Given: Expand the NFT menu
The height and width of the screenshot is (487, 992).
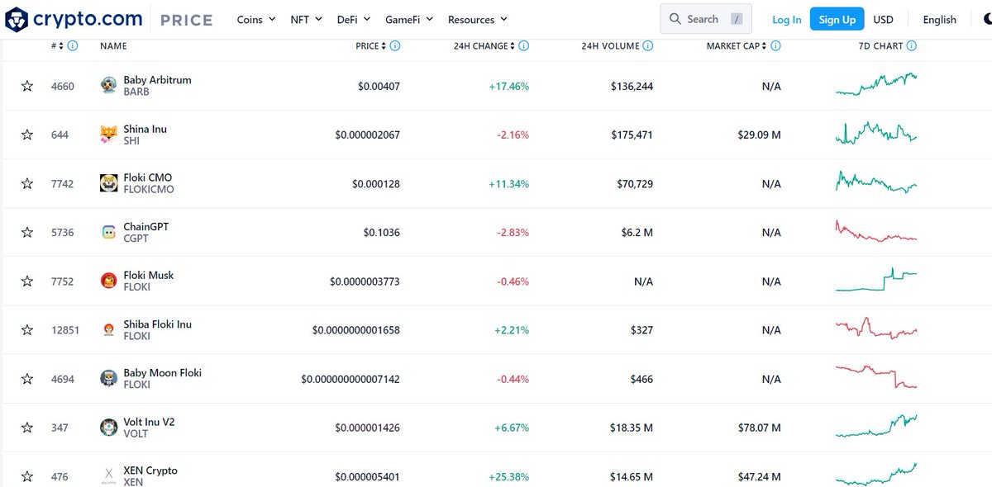Looking at the screenshot, I should pyautogui.click(x=307, y=19).
